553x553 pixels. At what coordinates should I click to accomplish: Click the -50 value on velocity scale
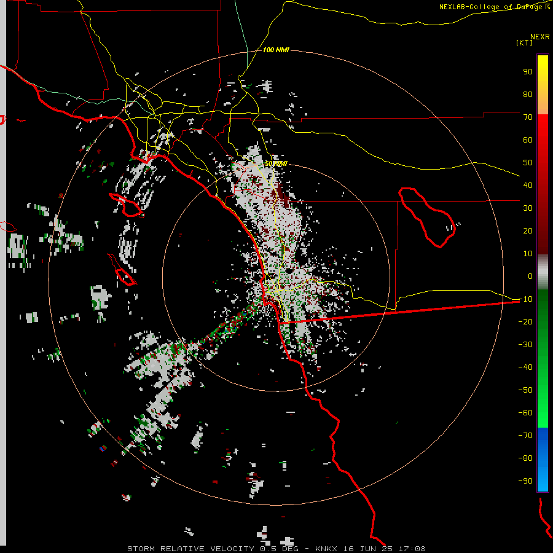(525, 390)
